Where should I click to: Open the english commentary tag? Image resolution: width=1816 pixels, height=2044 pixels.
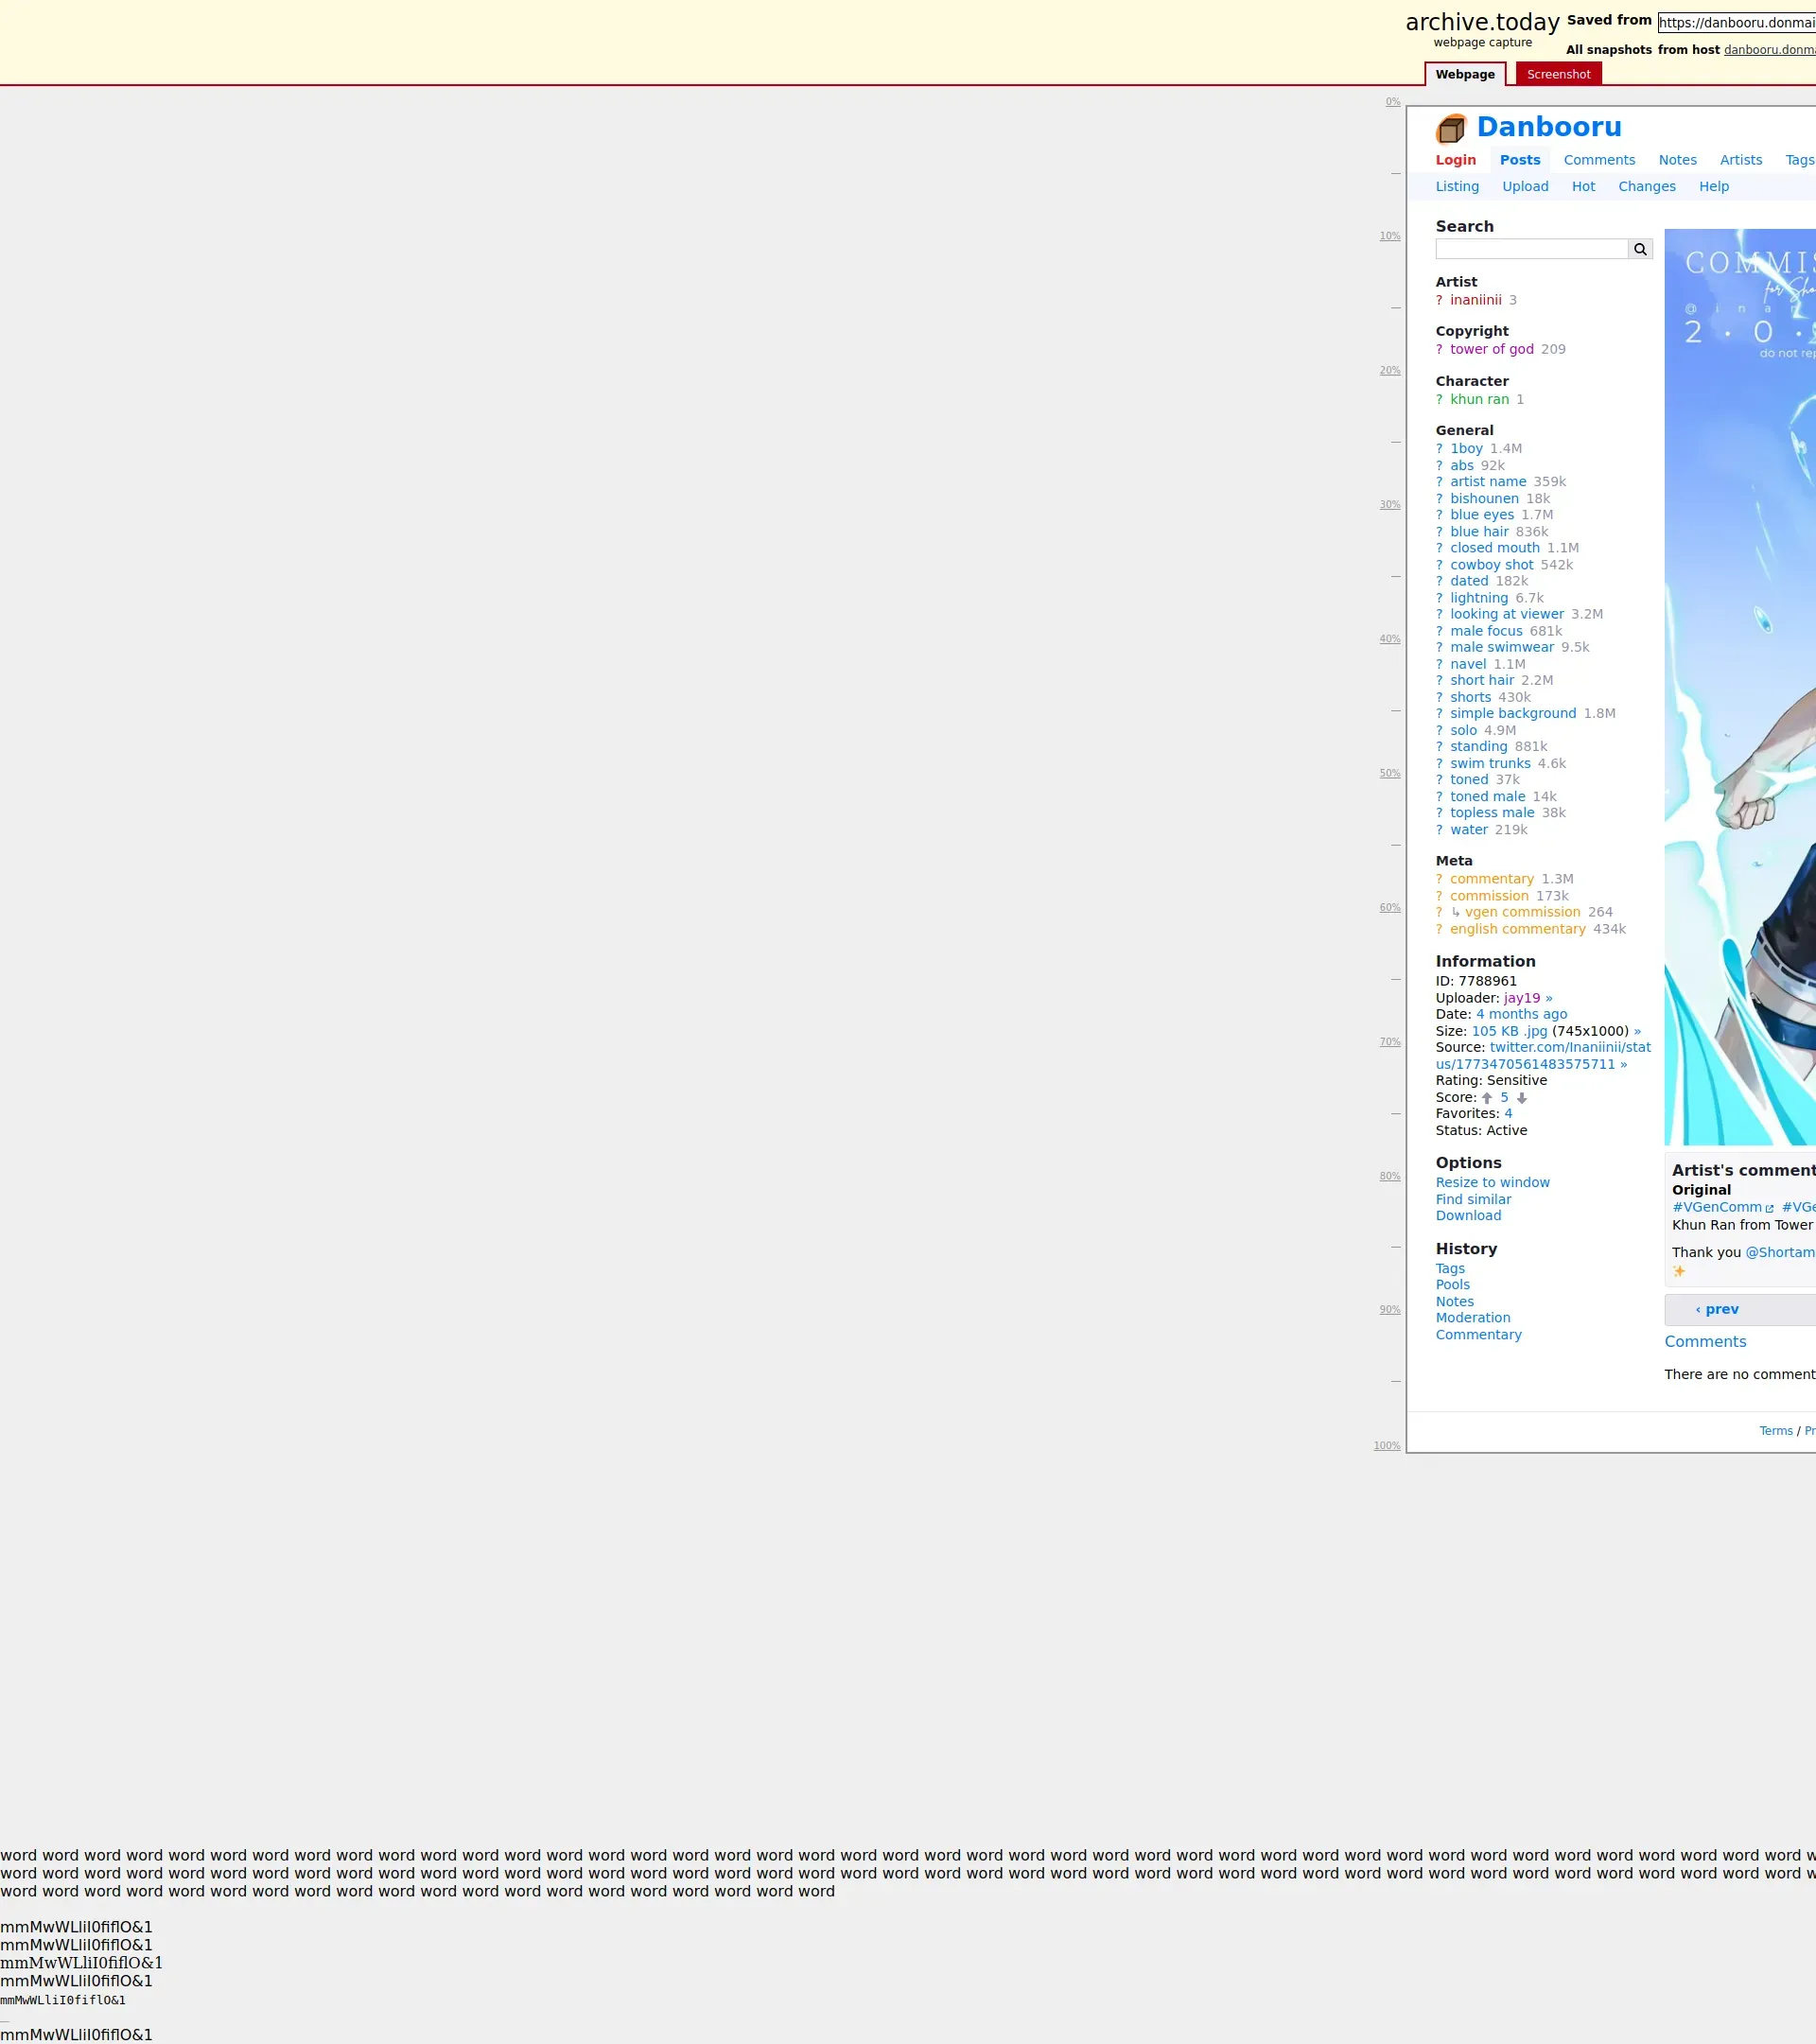[1518, 929]
